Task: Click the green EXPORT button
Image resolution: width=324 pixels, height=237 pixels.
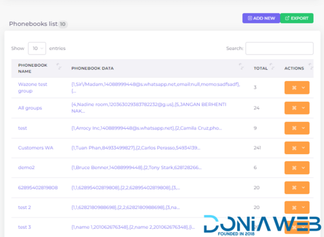Action: pyautogui.click(x=297, y=18)
